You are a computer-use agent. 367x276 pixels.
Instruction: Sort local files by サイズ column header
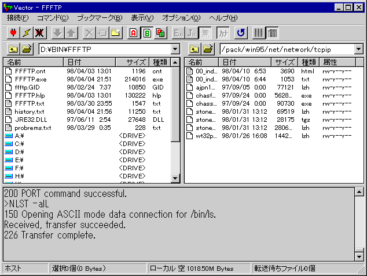(132, 62)
